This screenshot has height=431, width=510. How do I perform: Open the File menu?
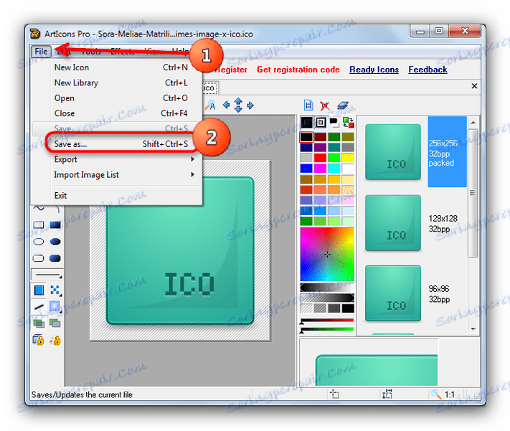tap(41, 52)
